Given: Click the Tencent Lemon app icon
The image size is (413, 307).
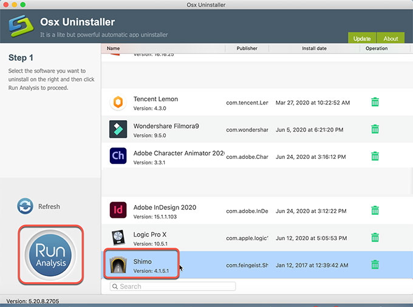Looking at the screenshot, I should coord(118,103).
